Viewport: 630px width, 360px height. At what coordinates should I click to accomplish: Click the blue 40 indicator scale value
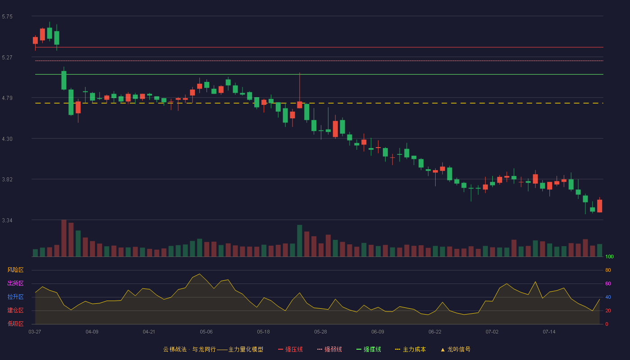(x=608, y=297)
